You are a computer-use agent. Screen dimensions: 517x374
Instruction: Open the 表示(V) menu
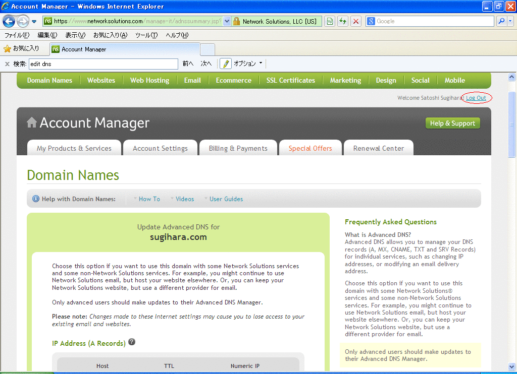tap(75, 35)
